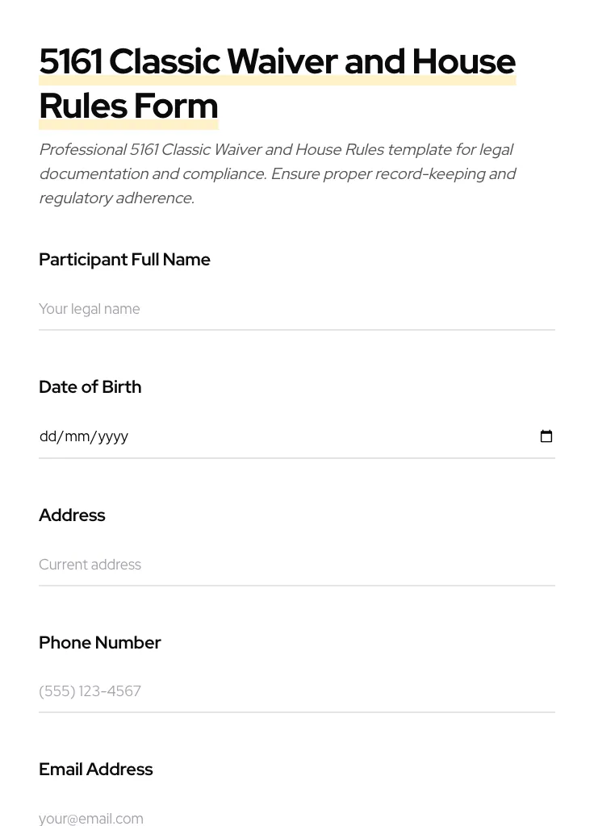Click the "Participant Full Name" label
Screen dimensions: 594x826
[x=124, y=260]
